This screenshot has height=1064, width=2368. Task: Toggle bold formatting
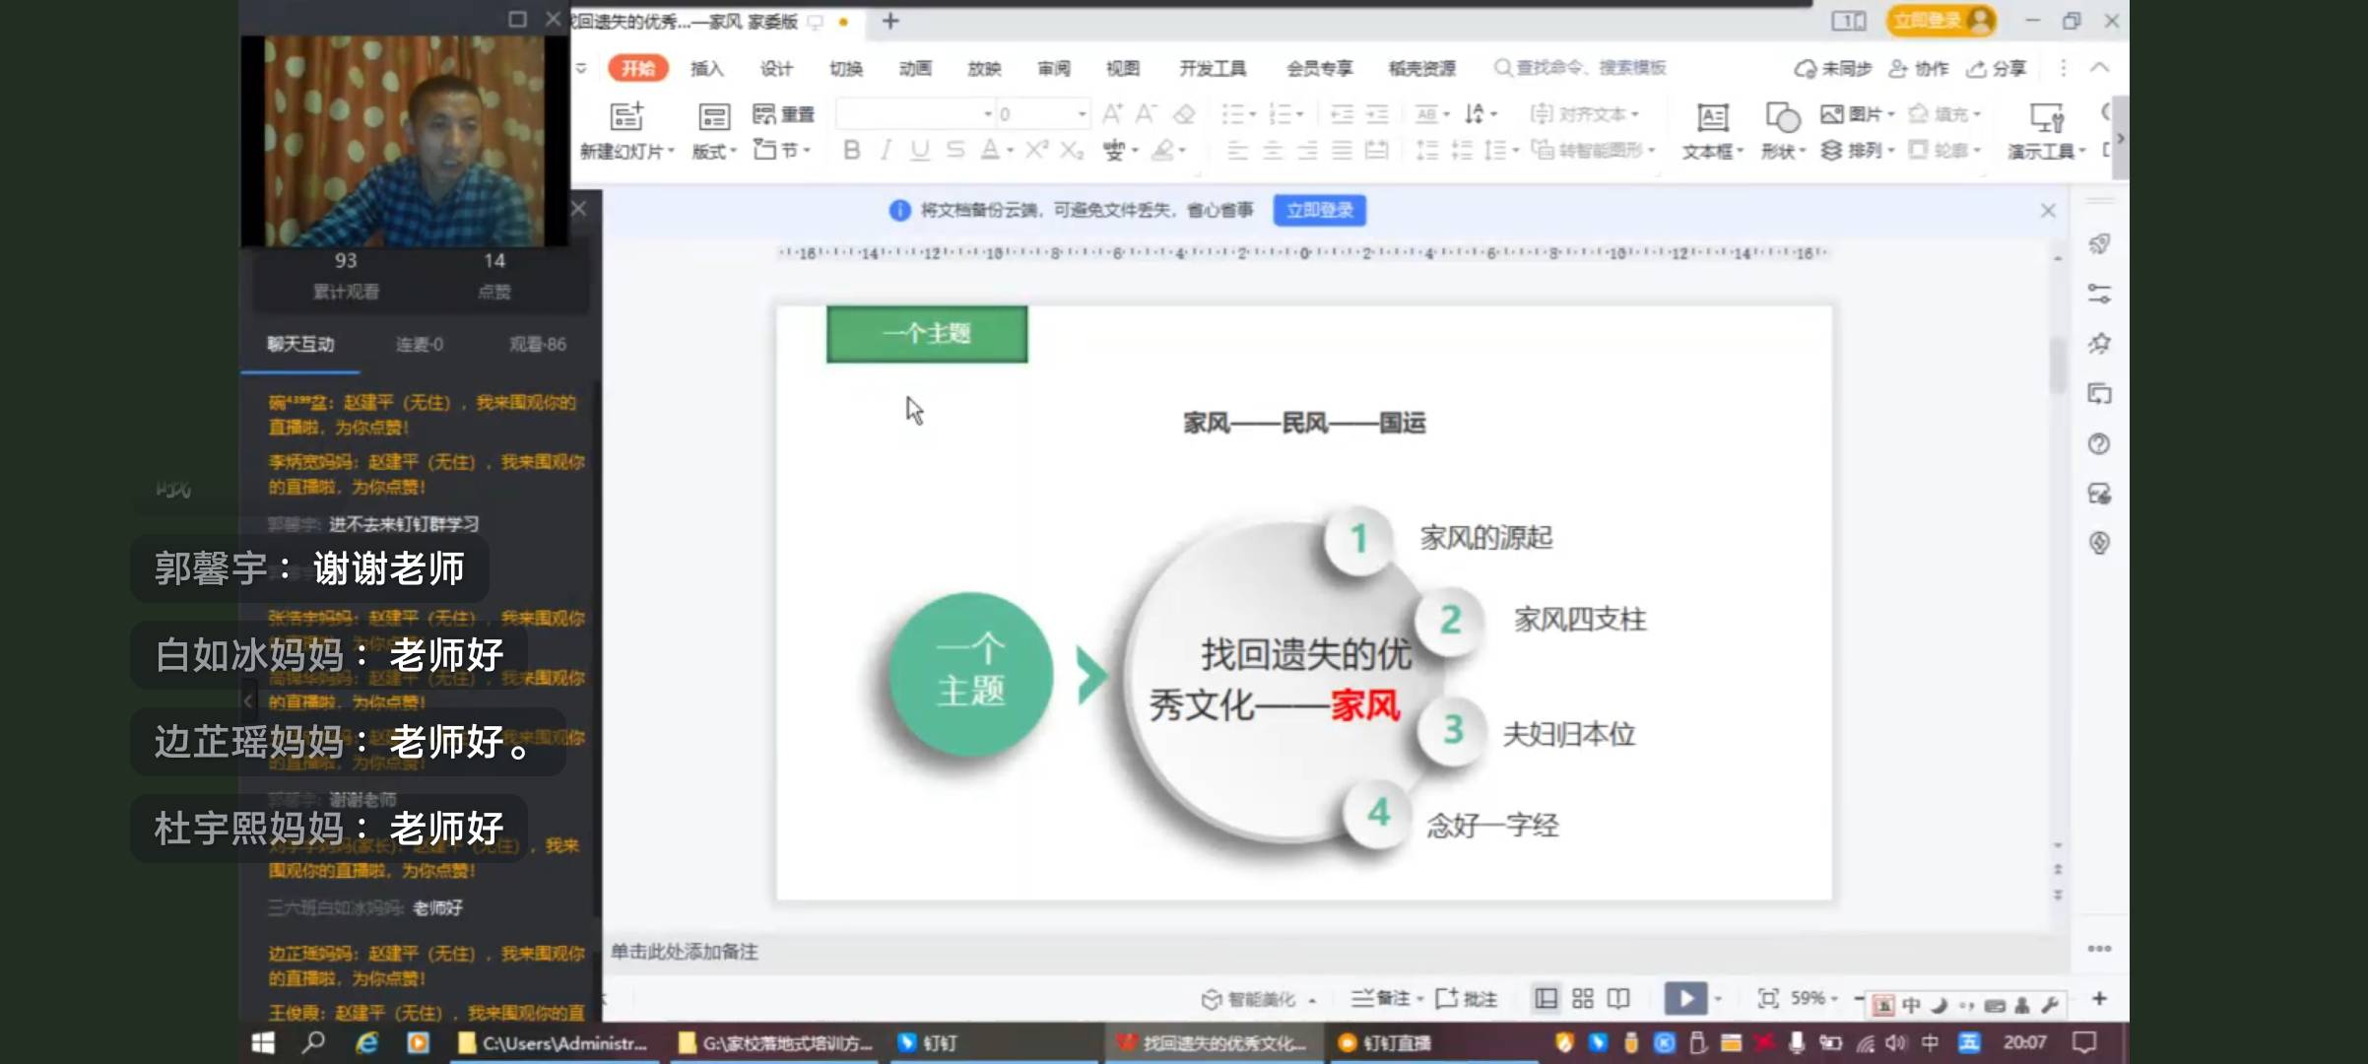[x=849, y=150]
